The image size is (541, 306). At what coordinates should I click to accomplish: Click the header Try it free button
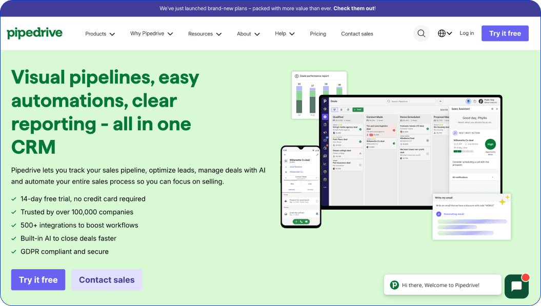pyautogui.click(x=505, y=33)
